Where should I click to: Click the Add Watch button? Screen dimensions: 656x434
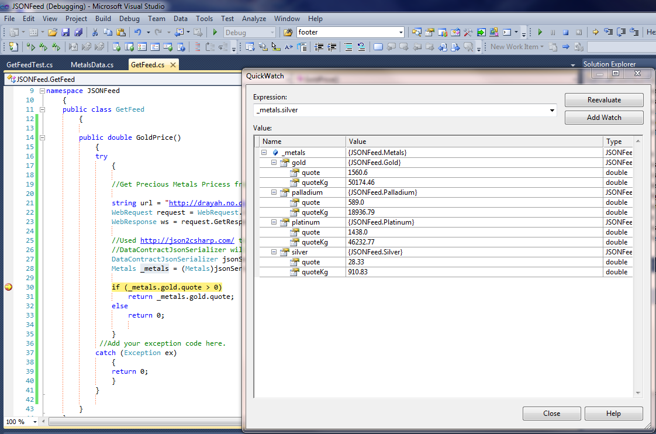click(604, 118)
